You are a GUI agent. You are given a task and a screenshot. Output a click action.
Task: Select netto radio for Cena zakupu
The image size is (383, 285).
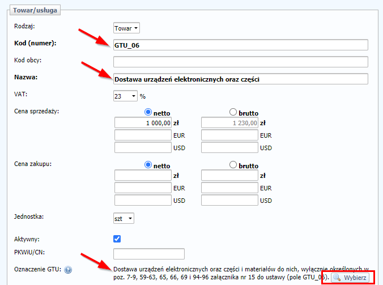(150, 165)
